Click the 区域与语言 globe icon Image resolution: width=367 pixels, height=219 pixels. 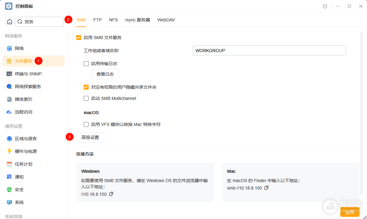(9, 139)
